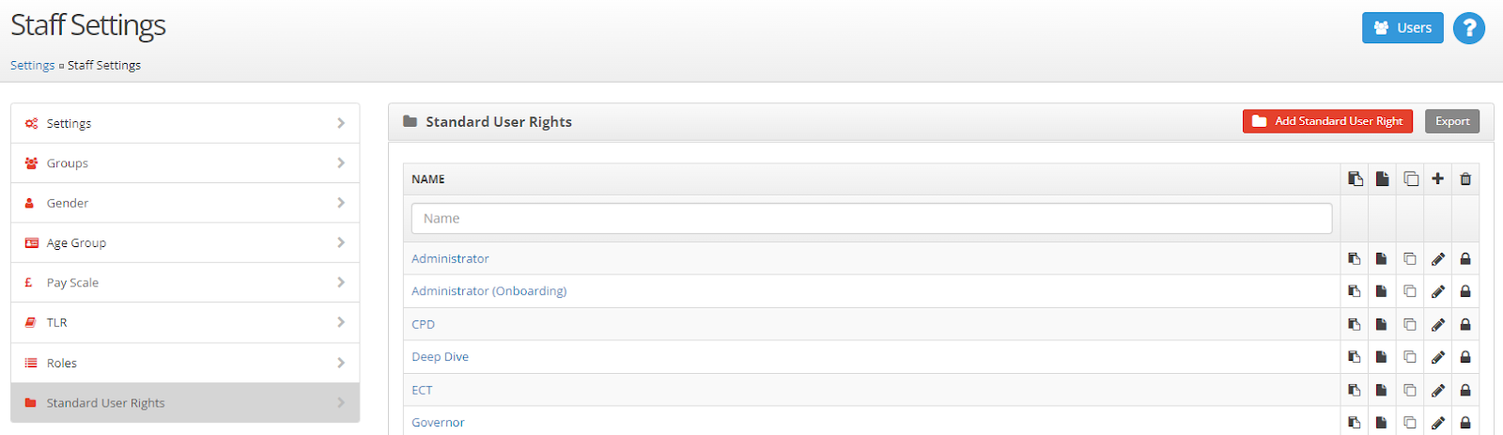1503x435 pixels.
Task: Click the Export button
Action: coord(1452,121)
